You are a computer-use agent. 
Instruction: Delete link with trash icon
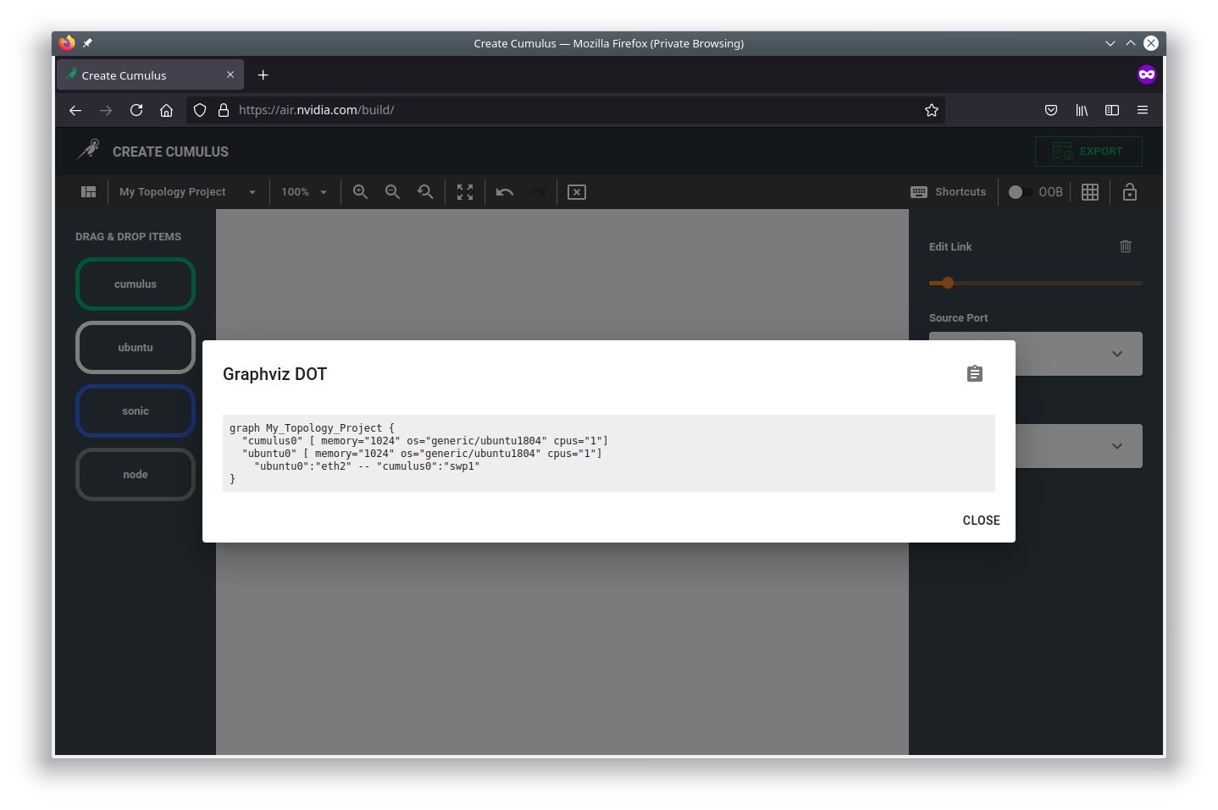click(1126, 246)
